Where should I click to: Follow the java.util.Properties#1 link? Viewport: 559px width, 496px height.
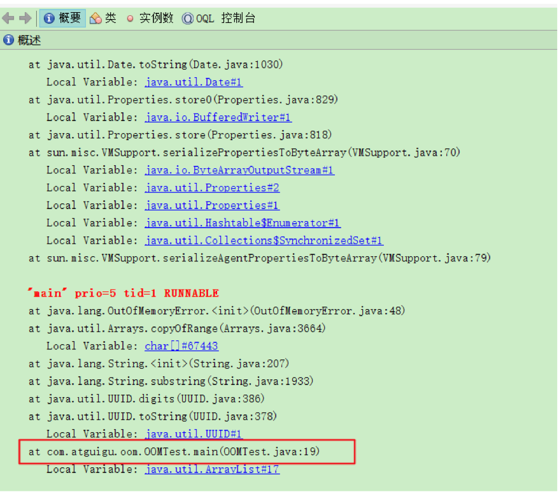coord(212,205)
